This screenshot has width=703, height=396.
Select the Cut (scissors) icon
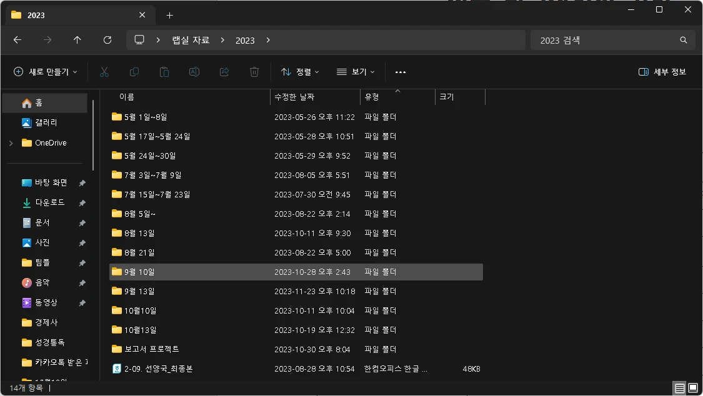pyautogui.click(x=104, y=71)
